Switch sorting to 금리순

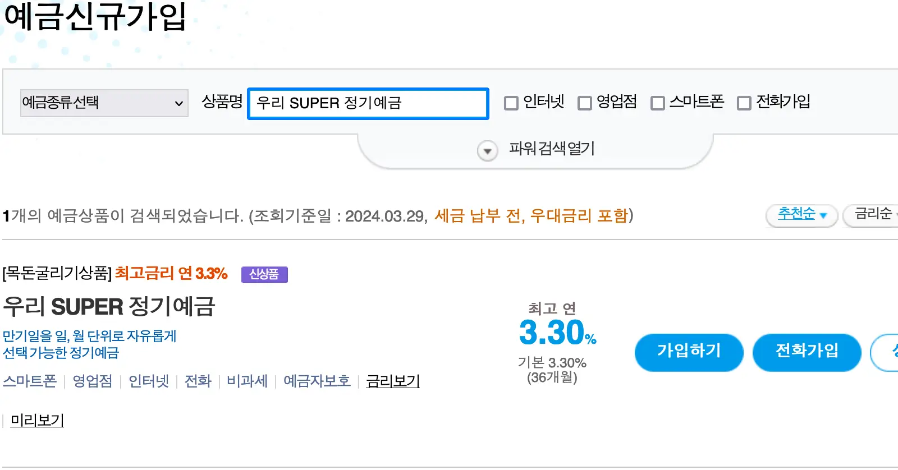[873, 214]
